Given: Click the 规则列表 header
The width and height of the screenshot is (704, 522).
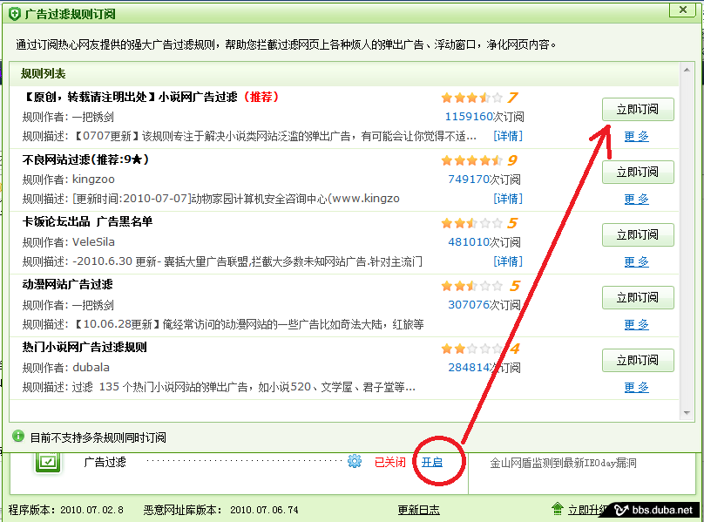Looking at the screenshot, I should (43, 73).
